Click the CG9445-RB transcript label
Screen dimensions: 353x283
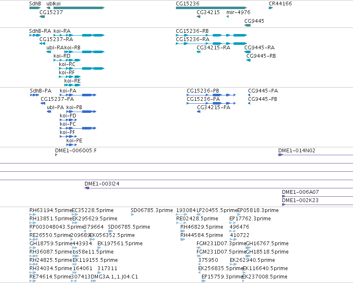(261, 56)
